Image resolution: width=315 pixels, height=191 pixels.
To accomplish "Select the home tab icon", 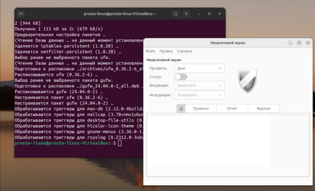I will point(181,108).
